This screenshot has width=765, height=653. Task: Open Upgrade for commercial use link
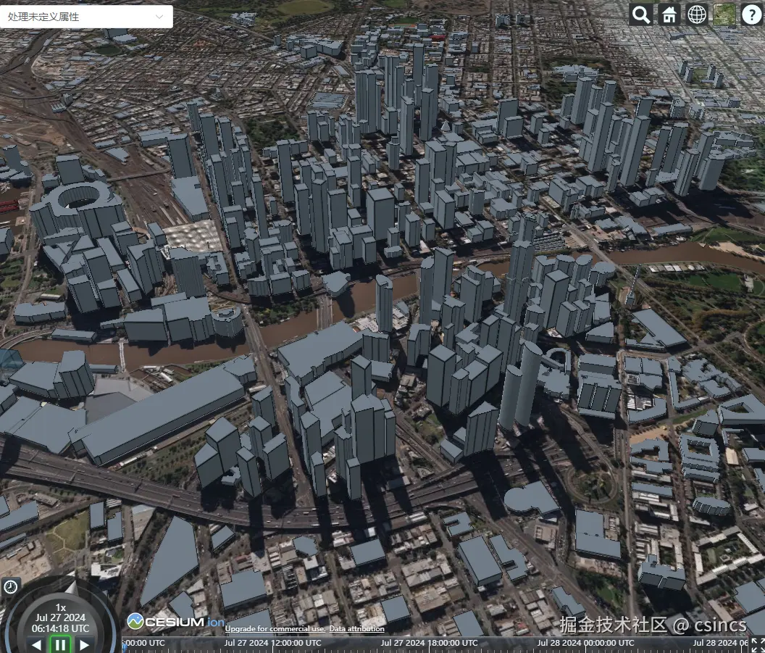coord(275,628)
